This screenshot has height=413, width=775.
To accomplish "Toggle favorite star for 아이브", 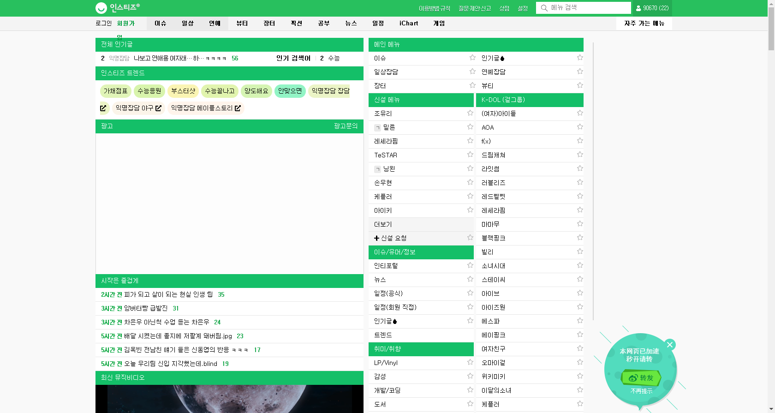I will click(x=580, y=293).
